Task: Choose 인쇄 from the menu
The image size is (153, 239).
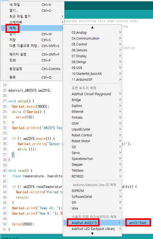Action: coord(32,60)
